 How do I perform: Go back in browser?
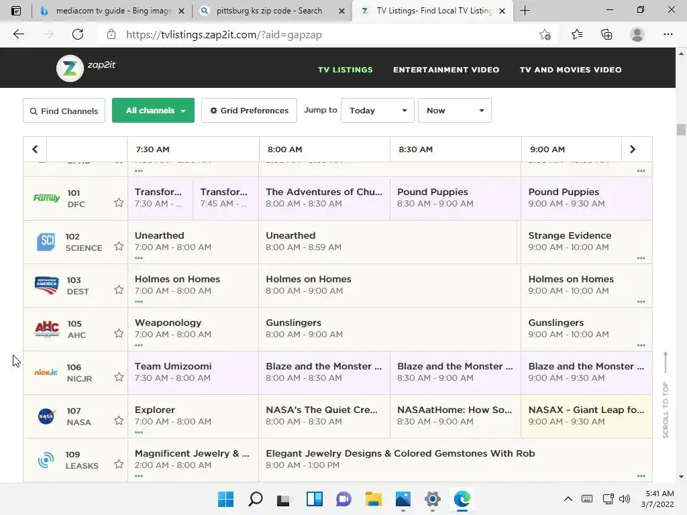19,34
